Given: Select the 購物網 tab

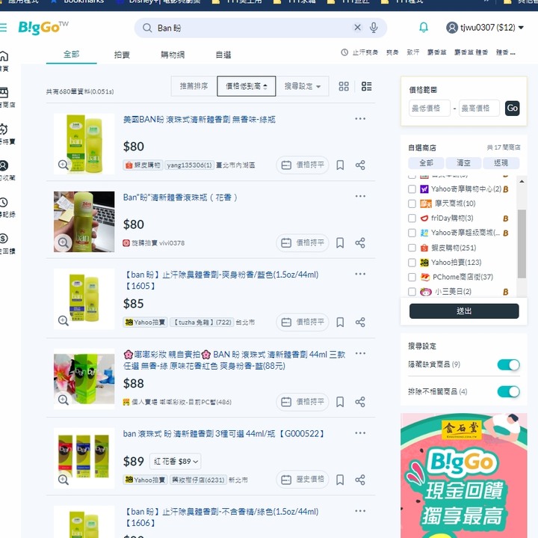Looking at the screenshot, I should [173, 55].
